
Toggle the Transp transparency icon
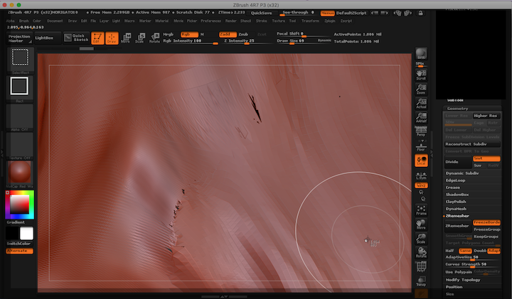[x=421, y=281]
